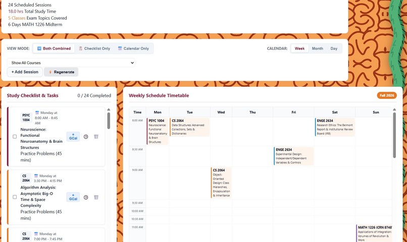Check off Algorithm Analysis Big-O task
The height and width of the screenshot is (242, 407).
pyautogui.click(x=15, y=197)
